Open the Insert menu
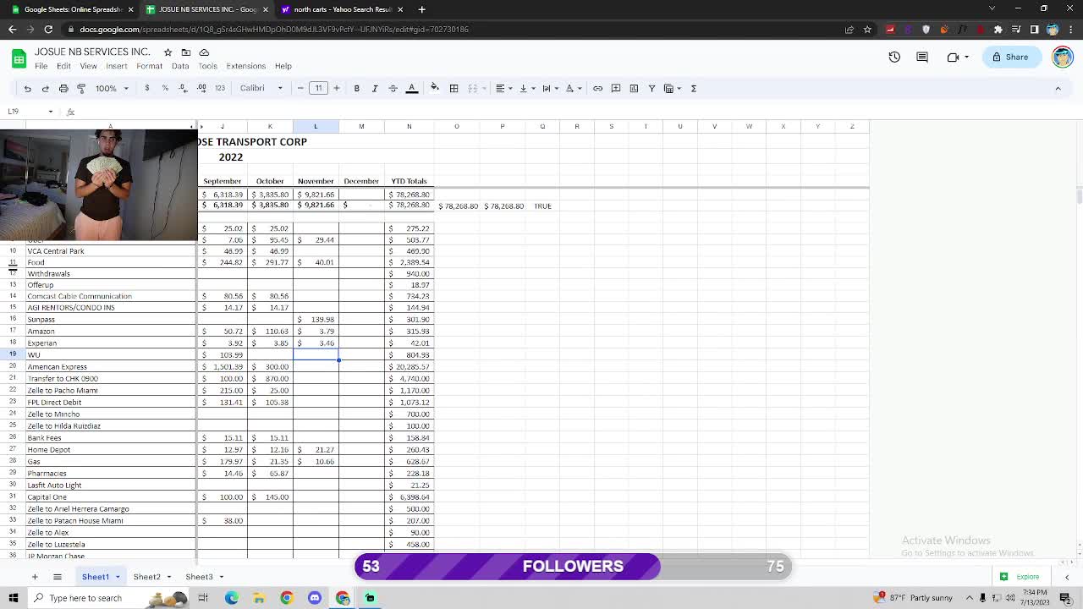Viewport: 1083px width, 609px height. (117, 66)
